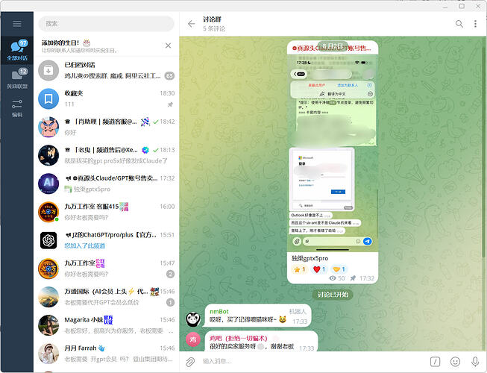487x373 pixels.
Task: Click the 肖助理 chat pig avatar
Action: click(48, 127)
